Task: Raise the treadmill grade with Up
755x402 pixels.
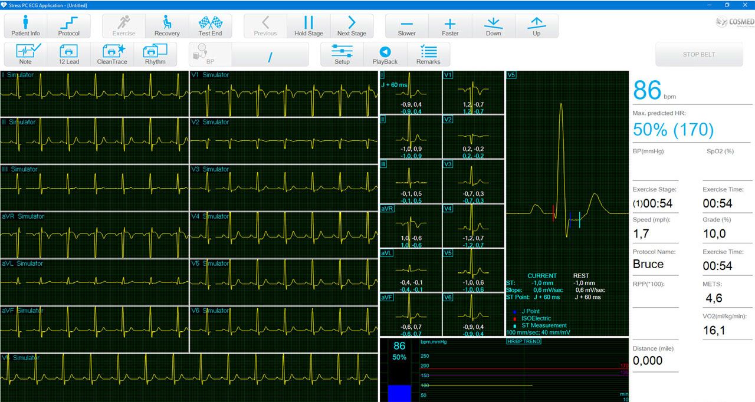Action: 537,26
